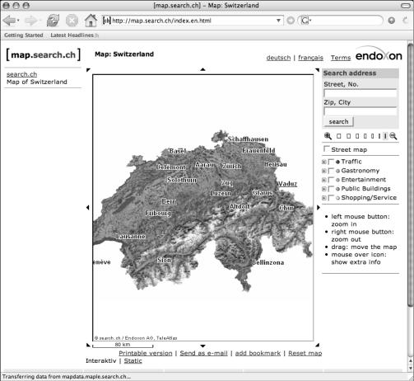Open the address bar history dropdown
414x381 pixels.
(278, 21)
